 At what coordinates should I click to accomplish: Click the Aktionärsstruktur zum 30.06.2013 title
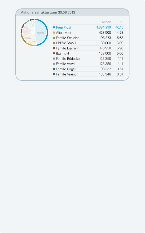48,12
